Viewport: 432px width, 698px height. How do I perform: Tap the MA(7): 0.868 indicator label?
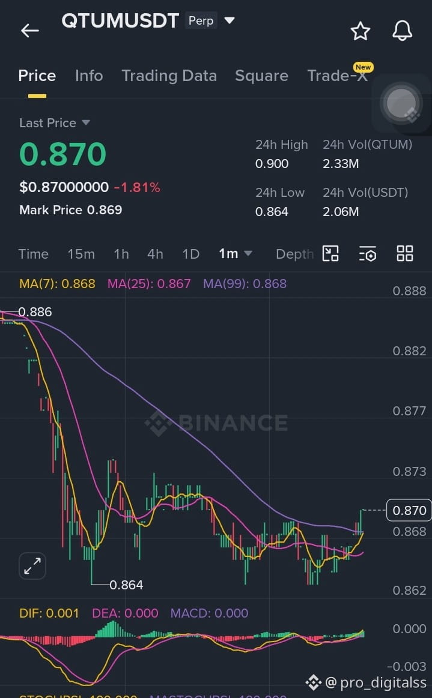pos(57,283)
